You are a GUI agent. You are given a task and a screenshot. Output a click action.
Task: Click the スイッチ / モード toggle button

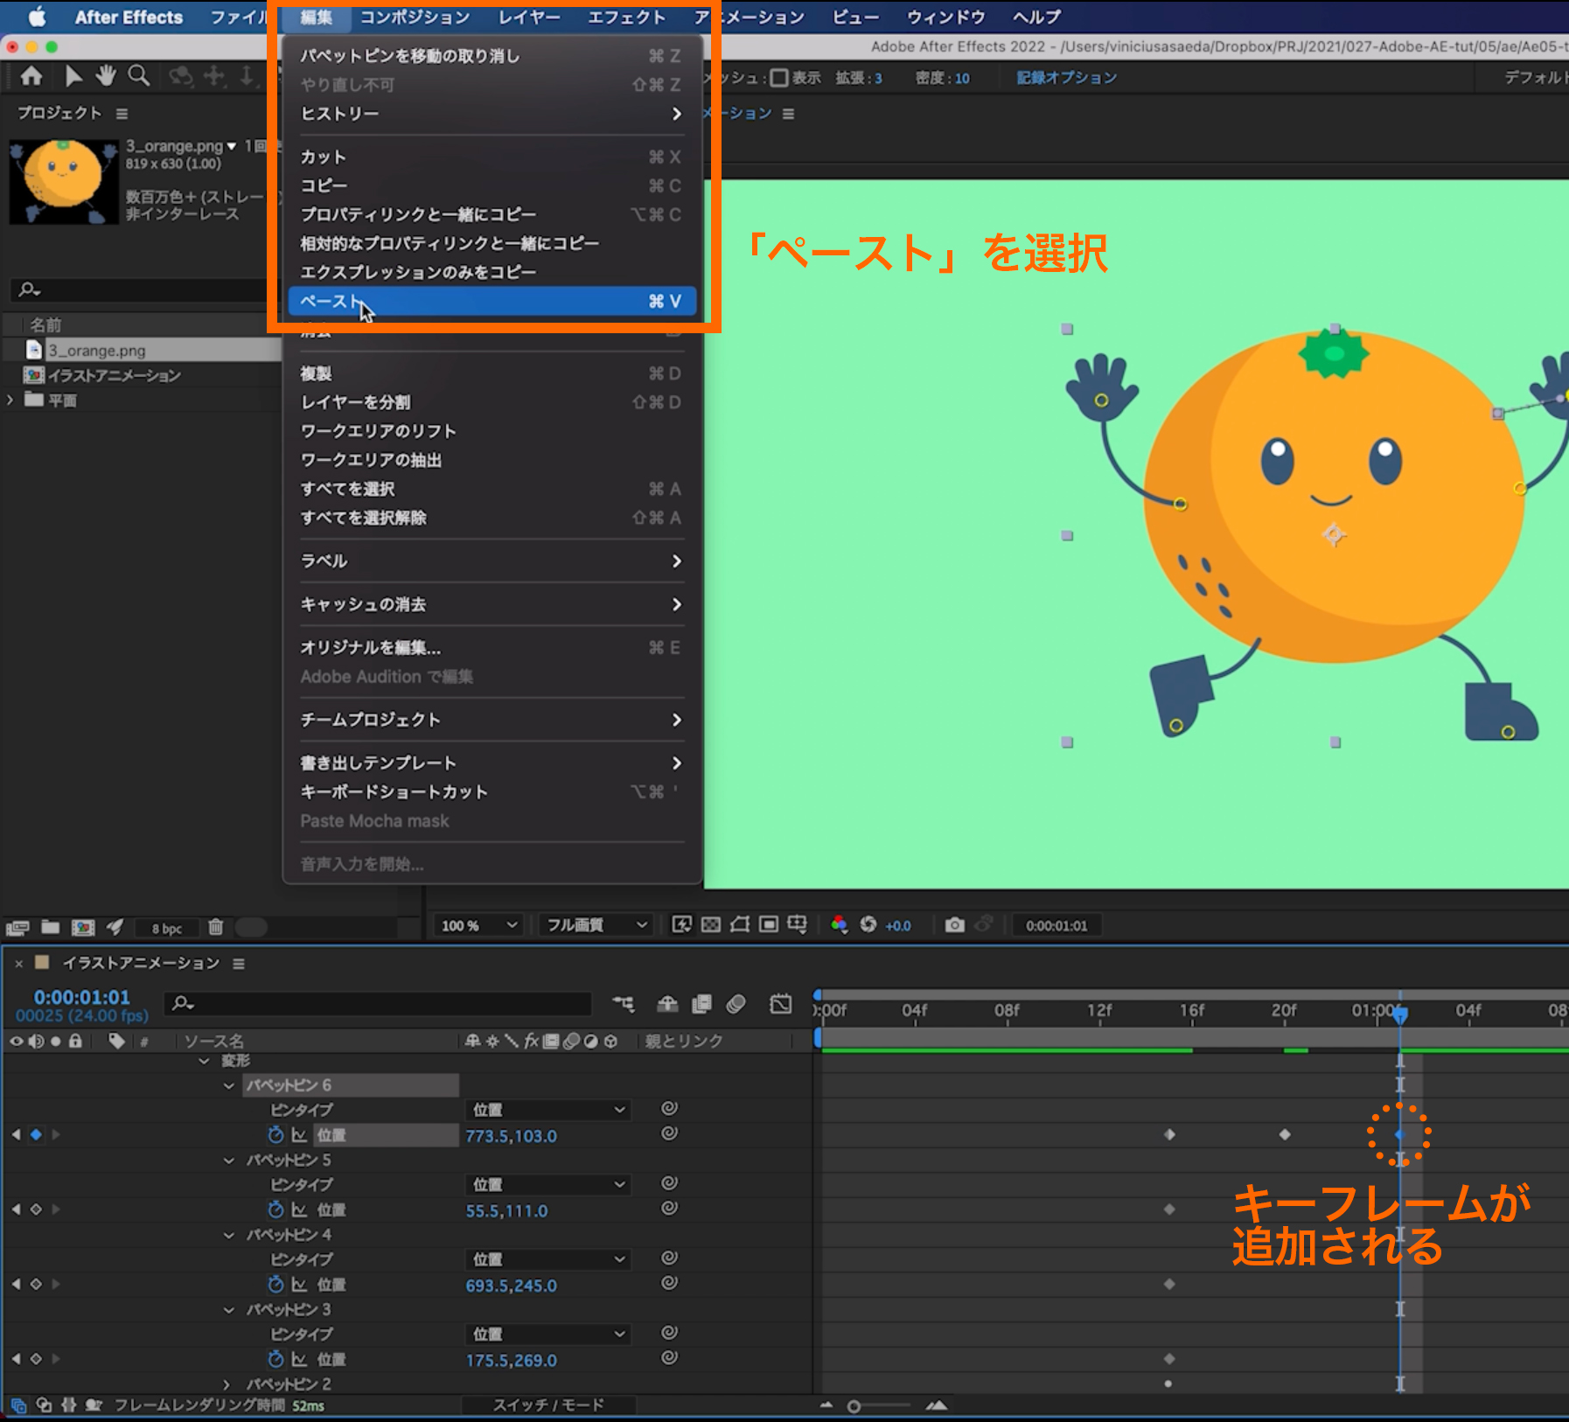(x=548, y=1405)
